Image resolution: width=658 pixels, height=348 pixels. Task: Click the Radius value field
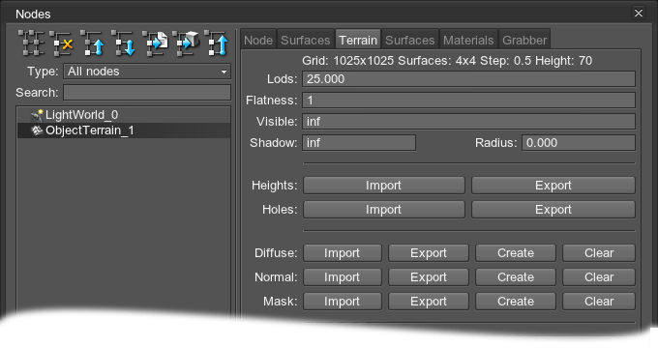tap(579, 142)
